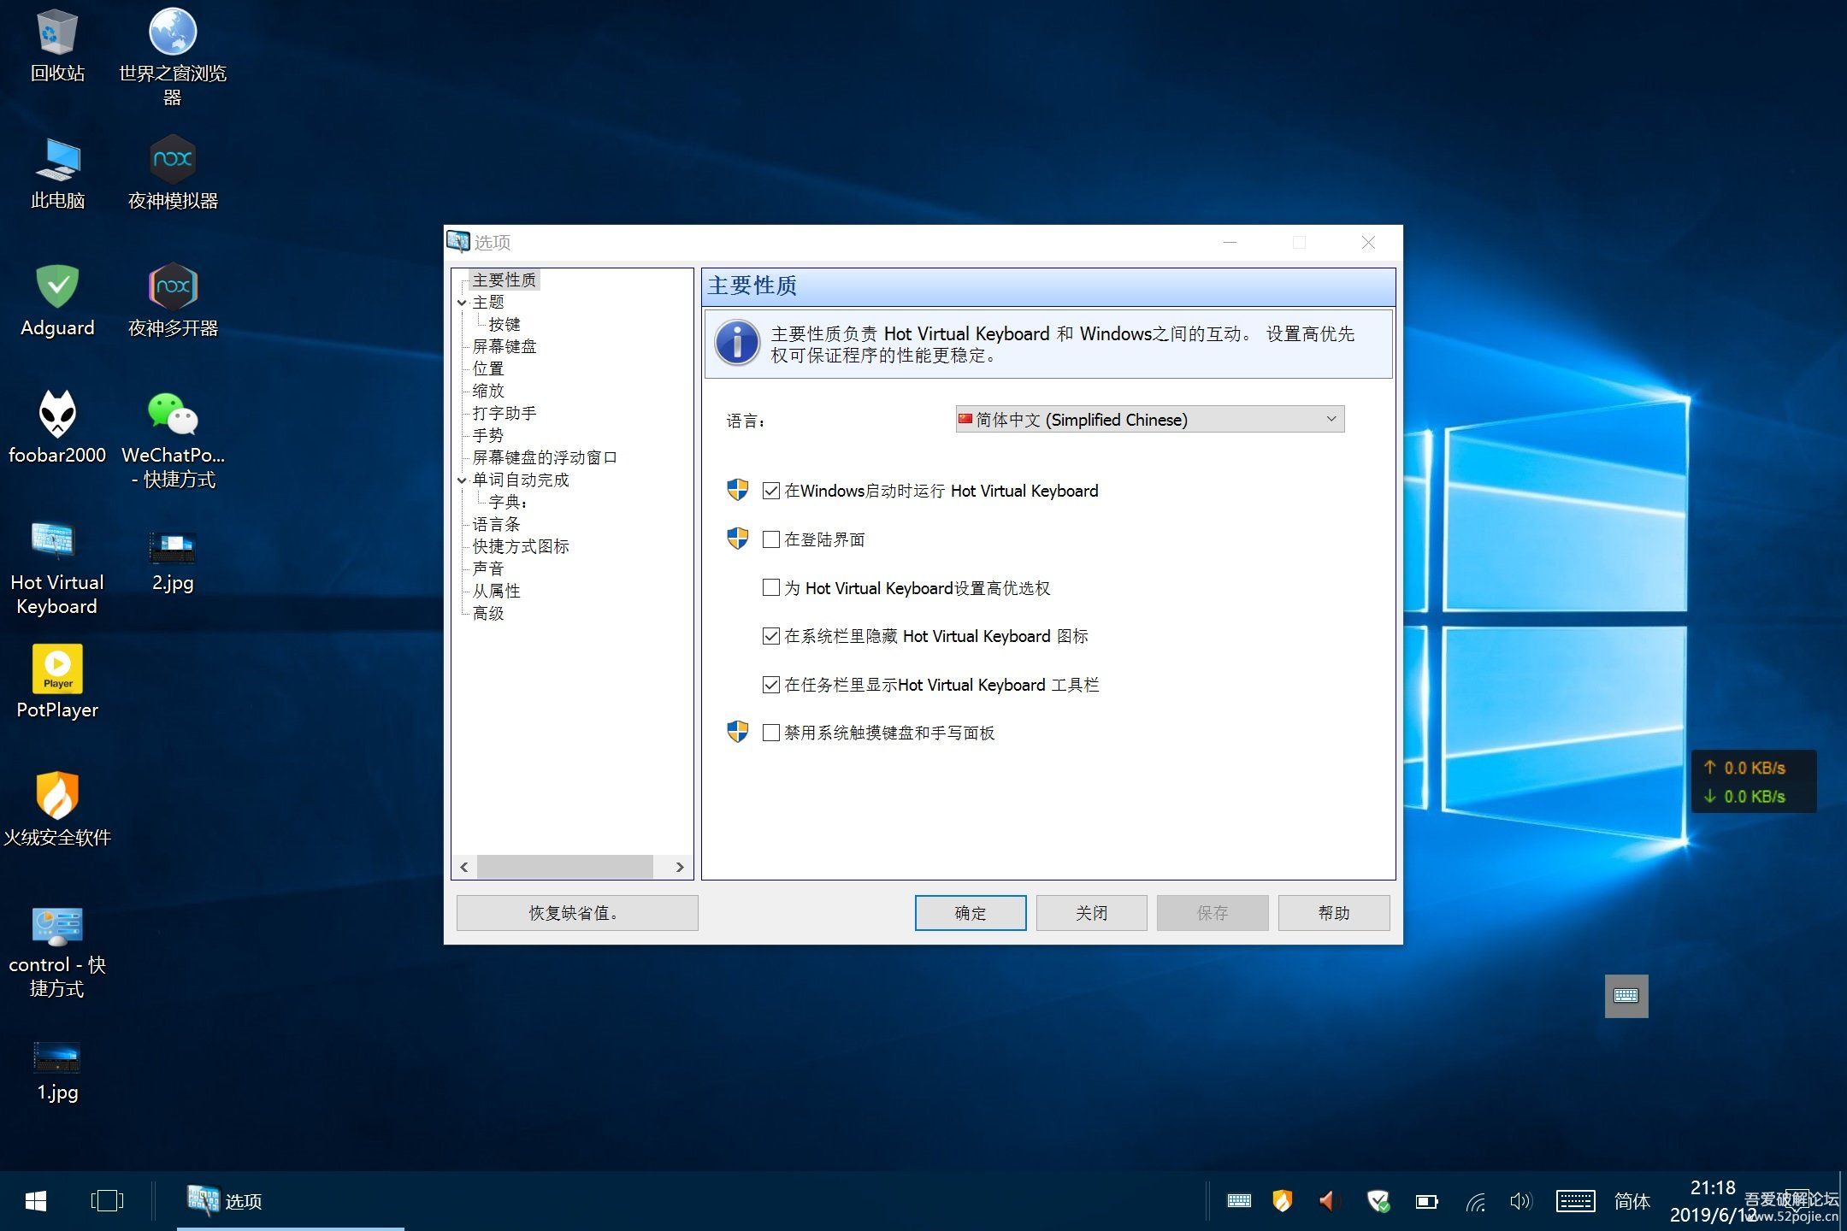Click the 关闭 close button
The image size is (1847, 1231).
(1092, 913)
